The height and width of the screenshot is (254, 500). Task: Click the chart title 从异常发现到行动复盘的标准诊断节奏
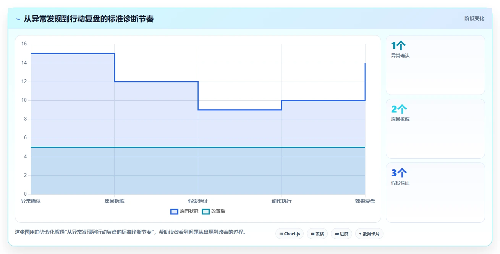pyautogui.click(x=89, y=19)
